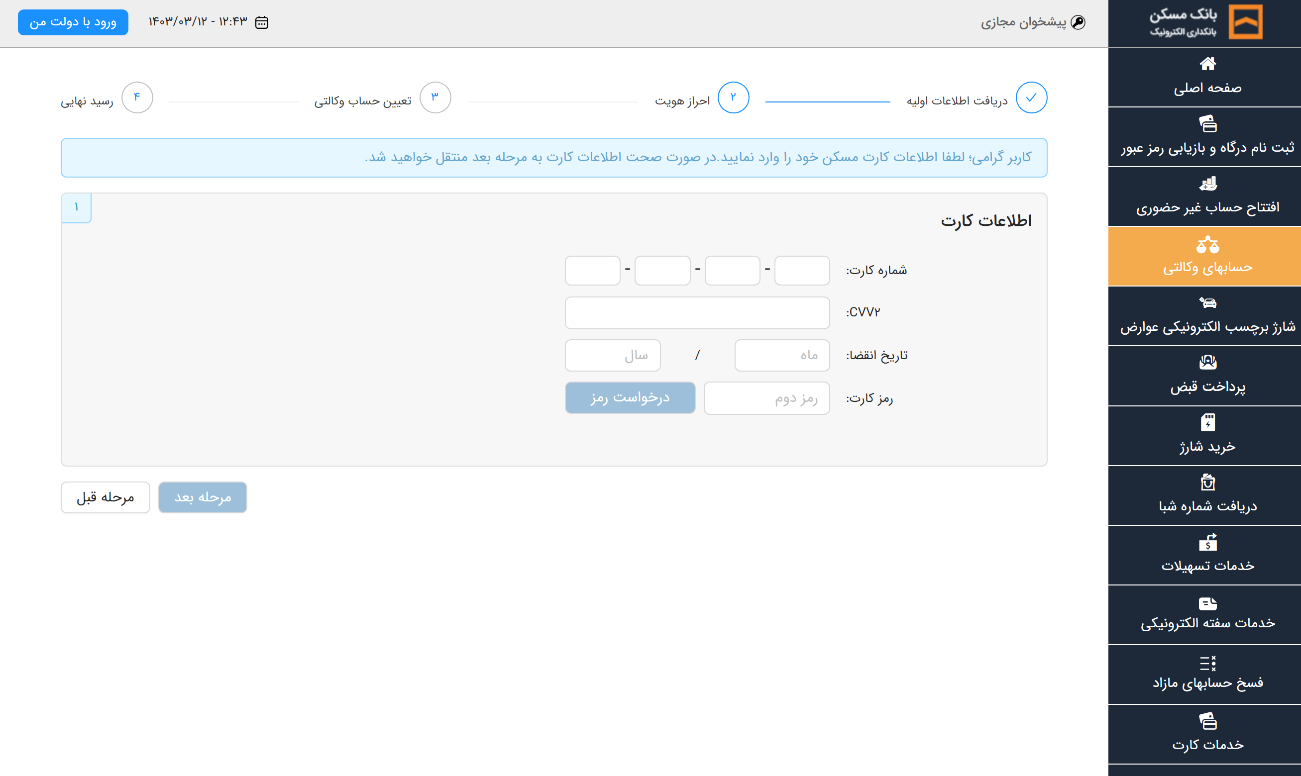Viewport: 1301px width, 776px height.
Task: Focus the expiry year سال field
Action: click(x=613, y=355)
